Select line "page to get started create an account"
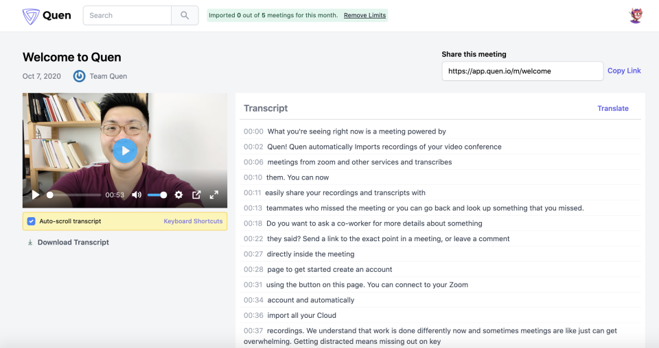 coord(329,270)
